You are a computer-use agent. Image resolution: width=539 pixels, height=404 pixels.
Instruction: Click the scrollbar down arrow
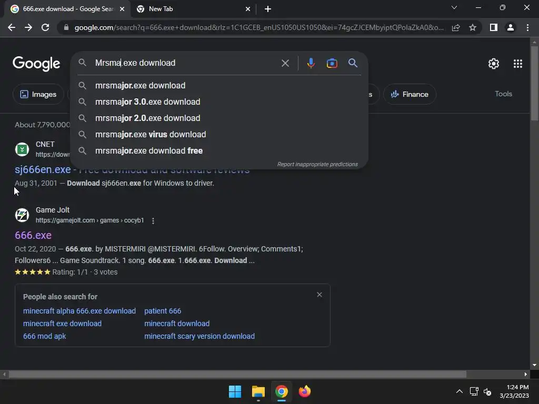tap(534, 365)
